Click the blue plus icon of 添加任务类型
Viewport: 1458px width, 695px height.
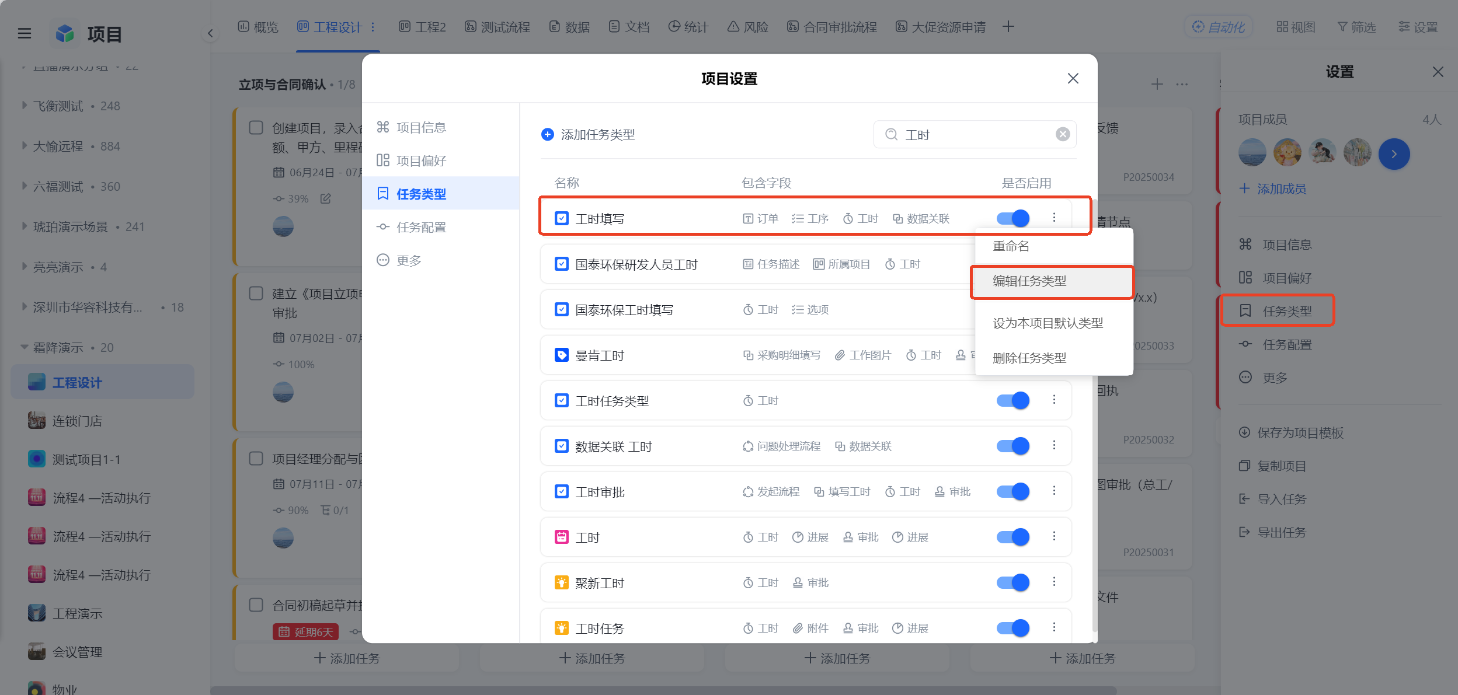coord(548,135)
